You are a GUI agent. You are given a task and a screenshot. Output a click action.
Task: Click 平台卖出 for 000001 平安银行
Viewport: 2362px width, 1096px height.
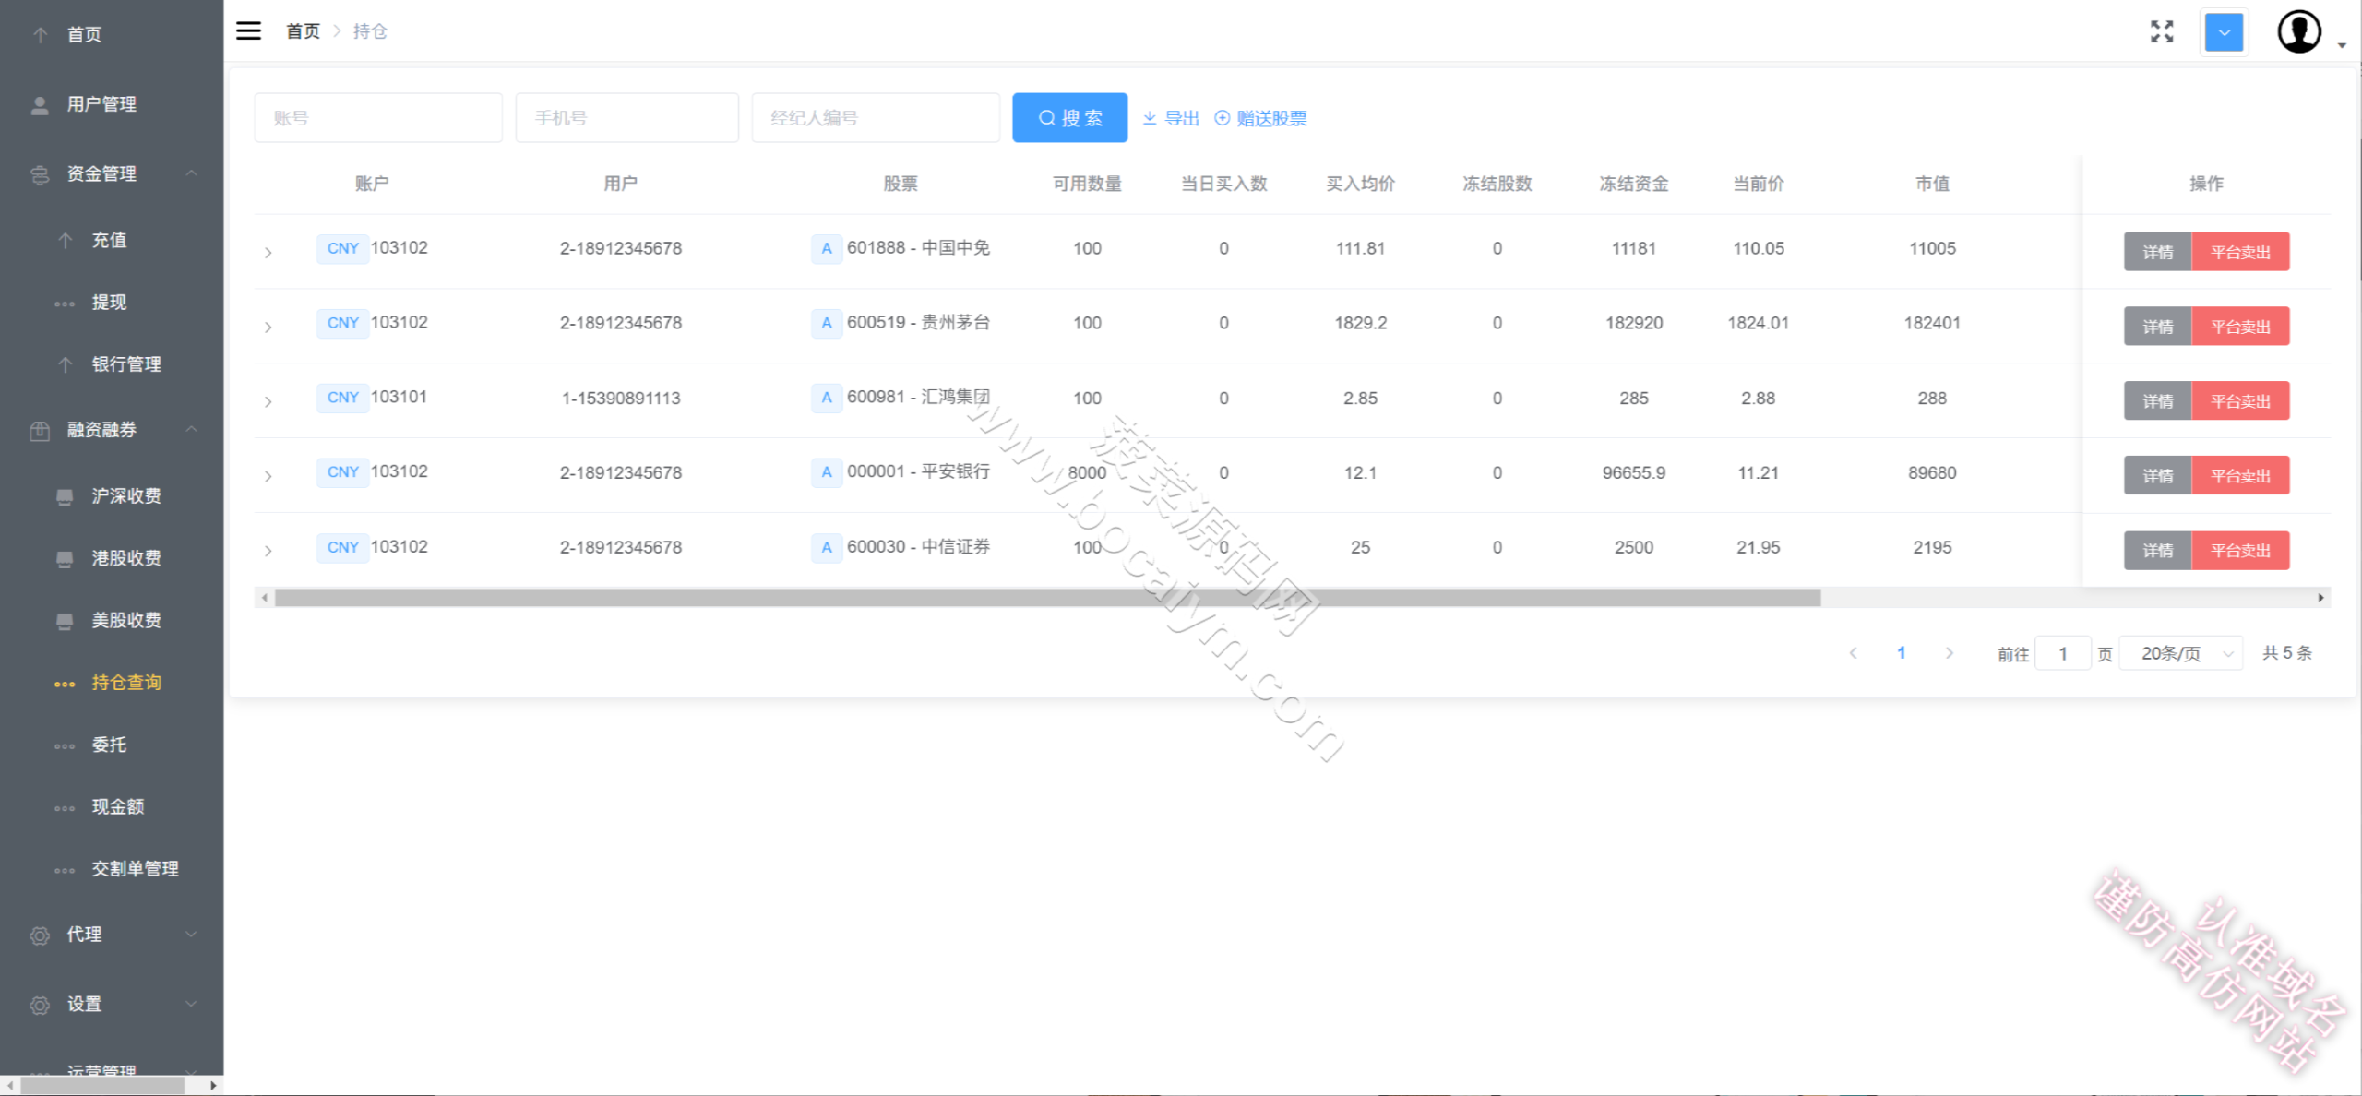tap(2240, 476)
